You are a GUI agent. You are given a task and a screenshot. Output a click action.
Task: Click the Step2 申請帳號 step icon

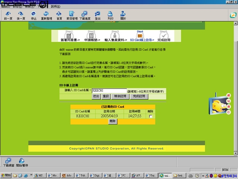point(91,36)
